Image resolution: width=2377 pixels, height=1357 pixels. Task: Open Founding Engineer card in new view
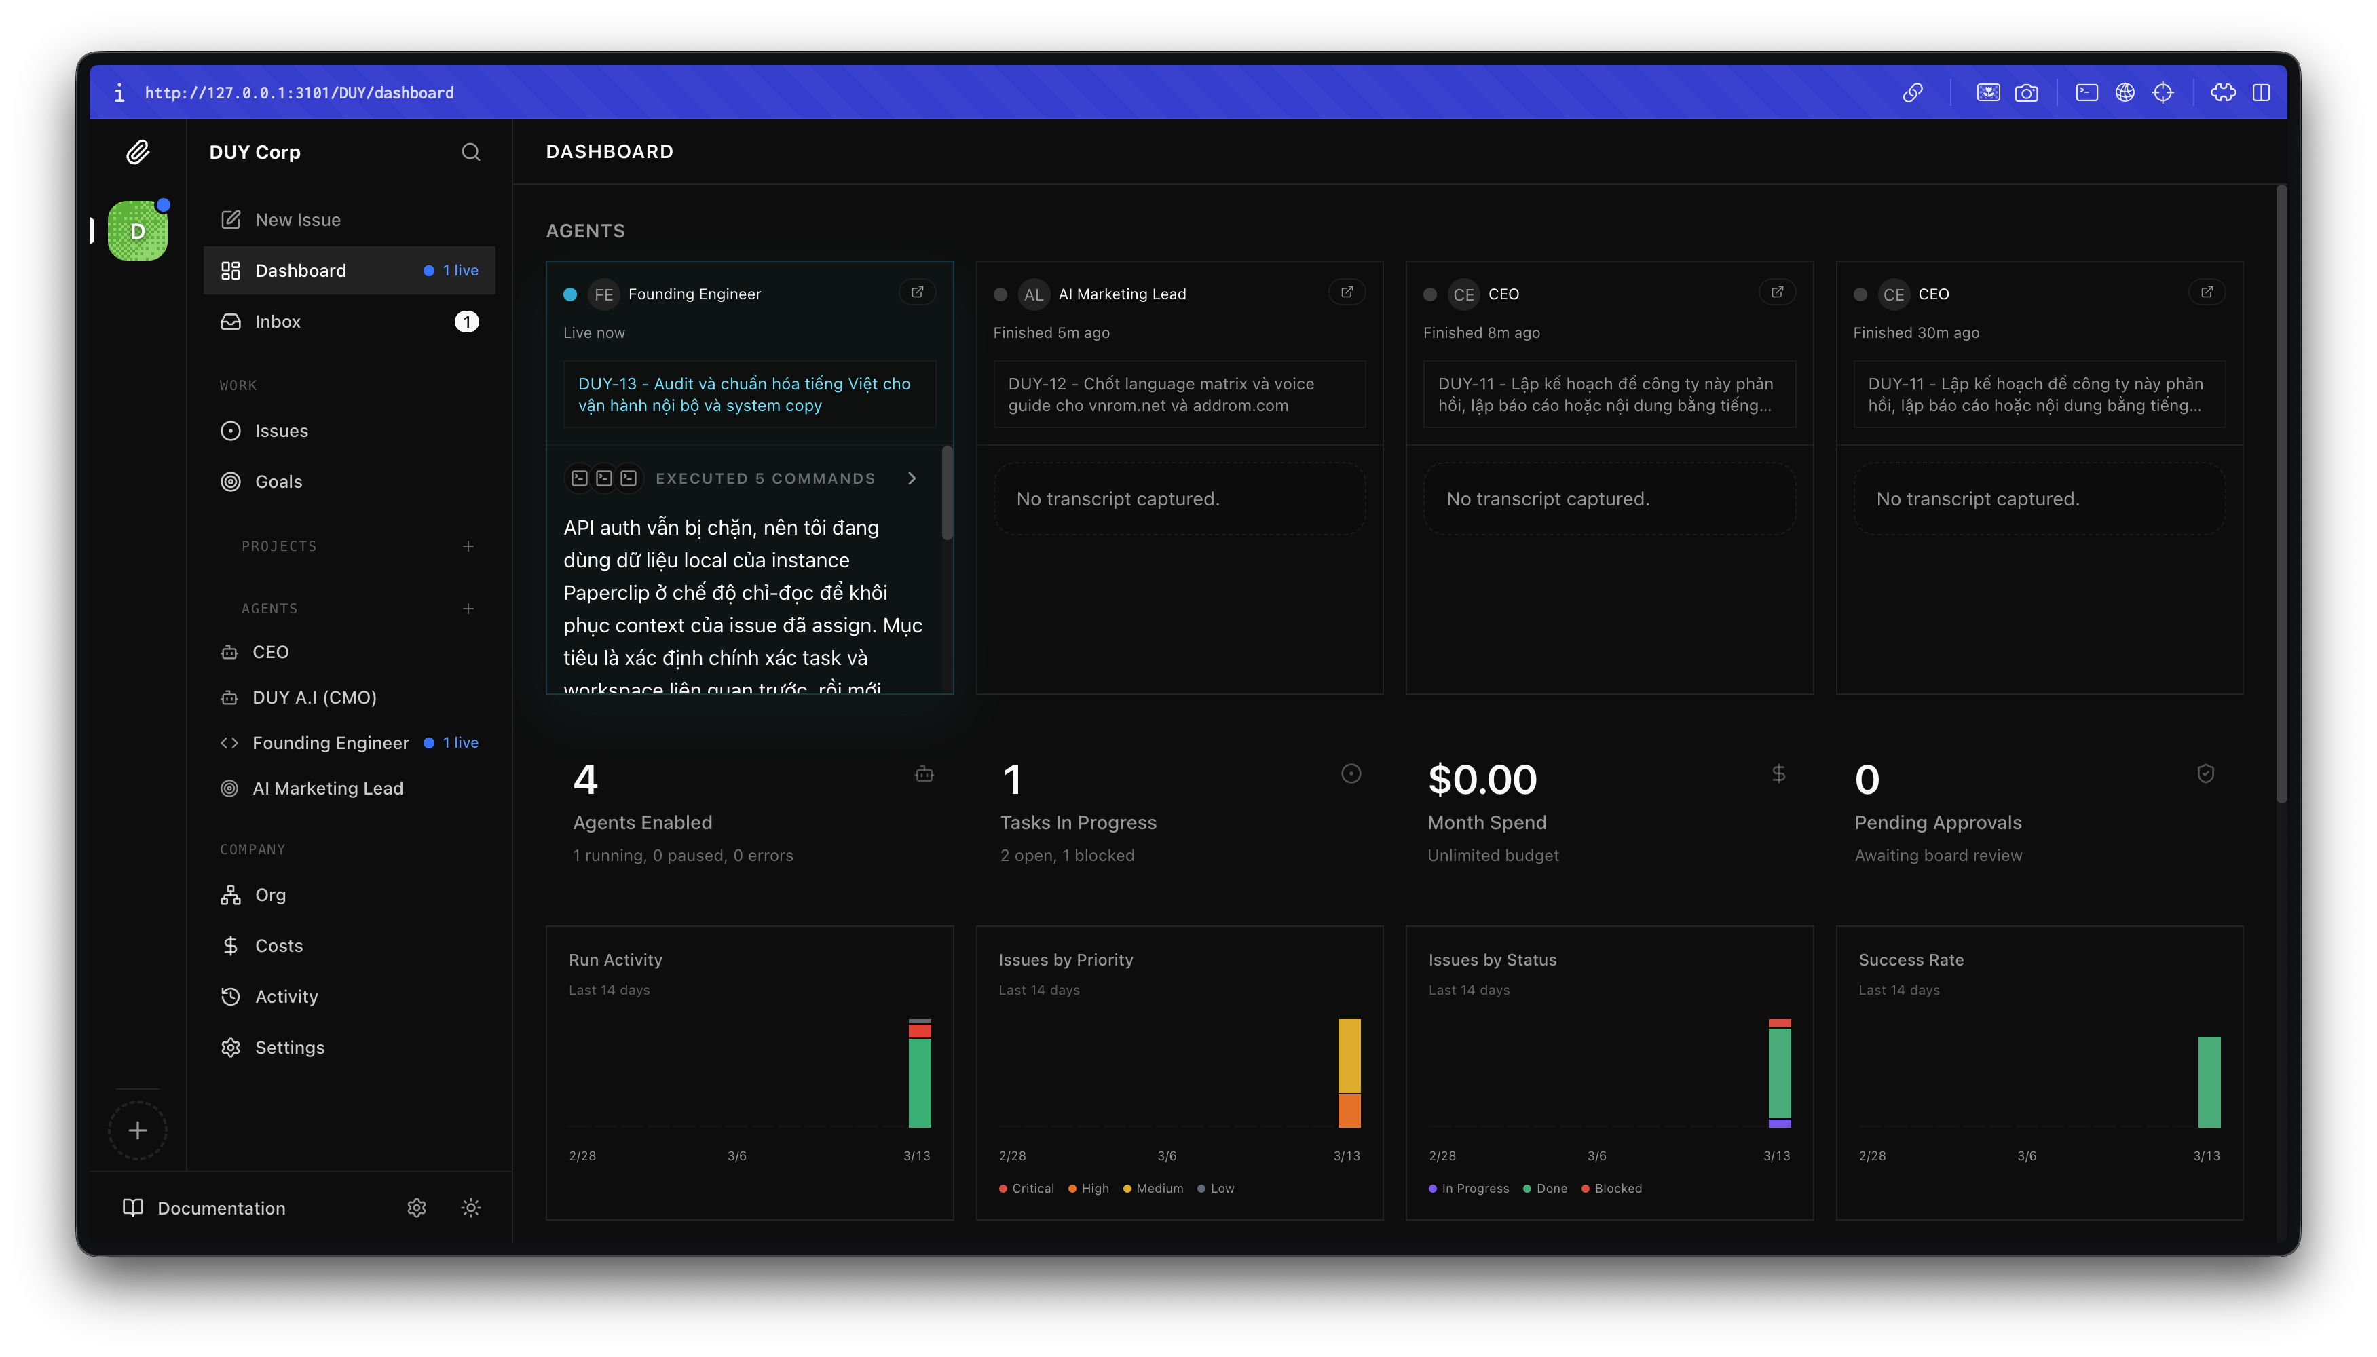click(x=917, y=292)
